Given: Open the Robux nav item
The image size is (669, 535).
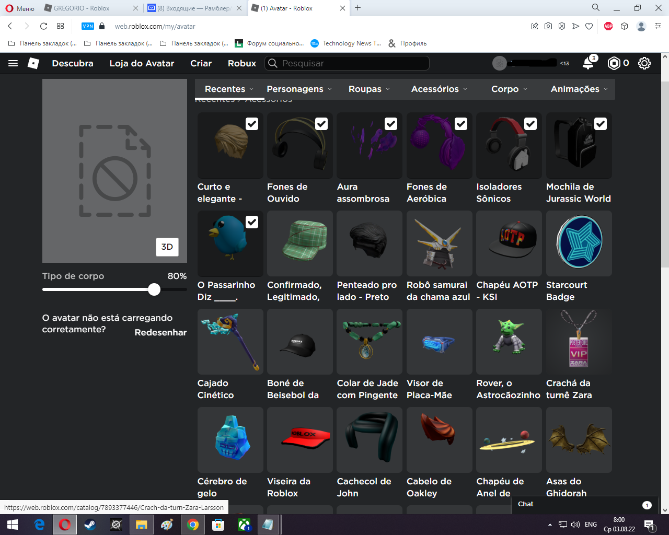Looking at the screenshot, I should coord(242,63).
